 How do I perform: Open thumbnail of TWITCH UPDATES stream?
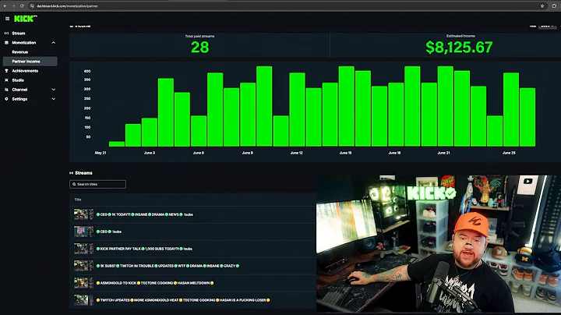point(83,300)
